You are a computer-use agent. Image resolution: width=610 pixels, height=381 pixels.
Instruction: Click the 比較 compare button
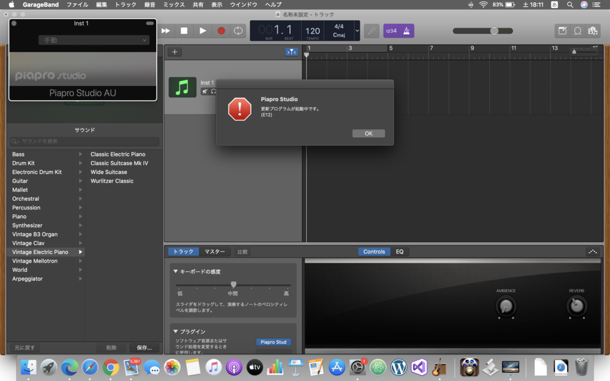[242, 252]
